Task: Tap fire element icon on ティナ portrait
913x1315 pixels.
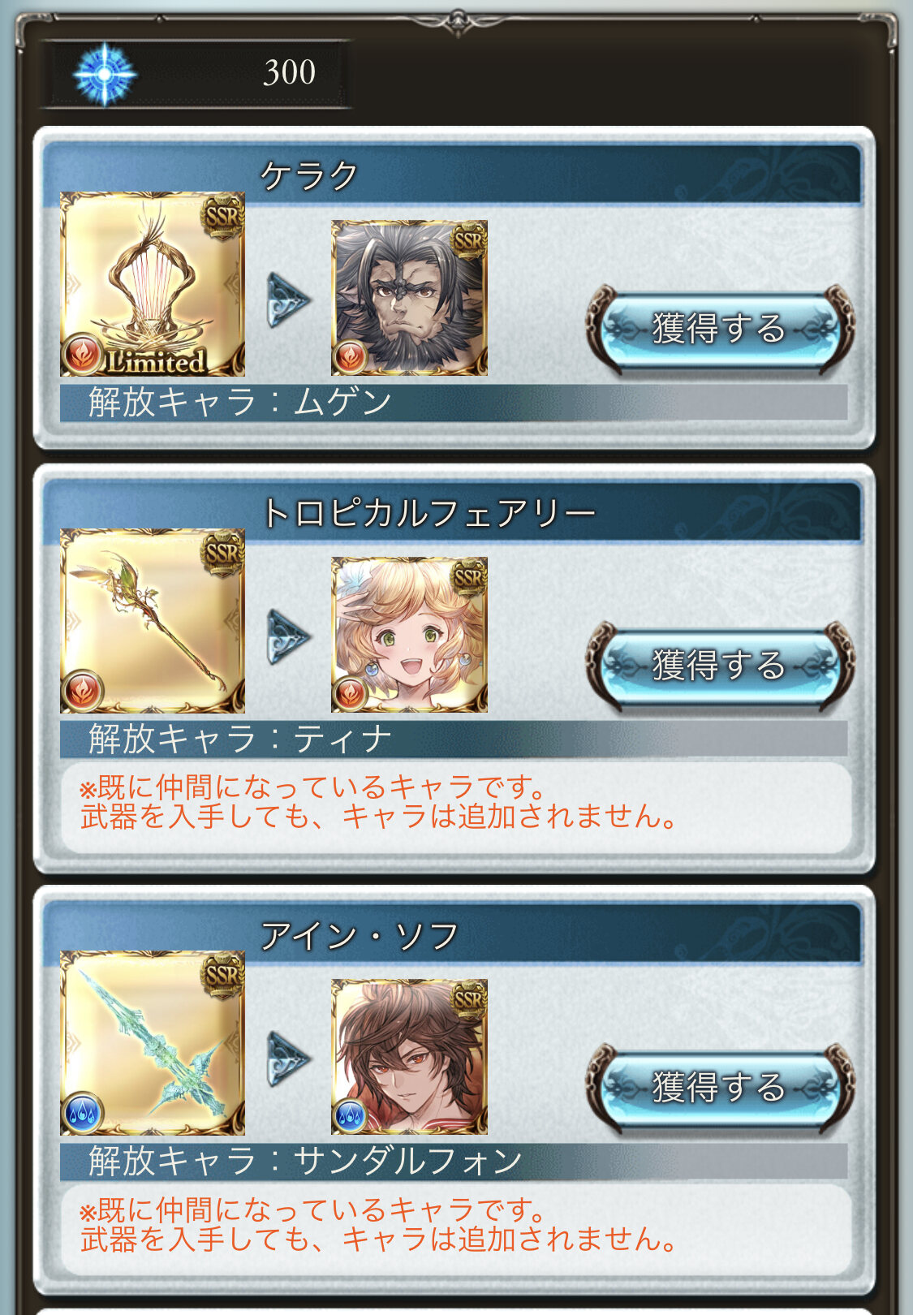Action: (x=350, y=694)
